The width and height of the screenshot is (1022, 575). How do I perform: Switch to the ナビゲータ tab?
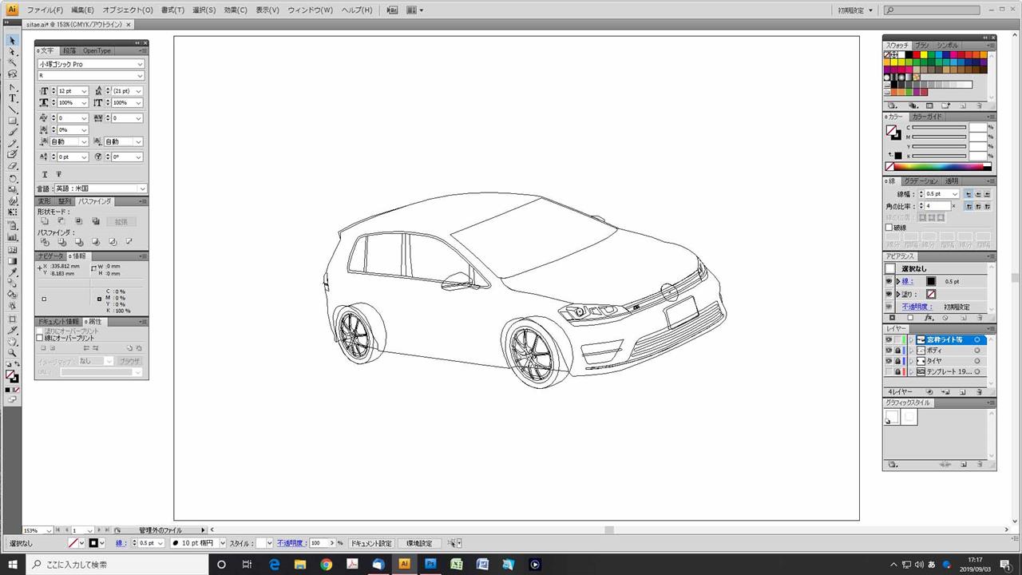[x=50, y=256]
